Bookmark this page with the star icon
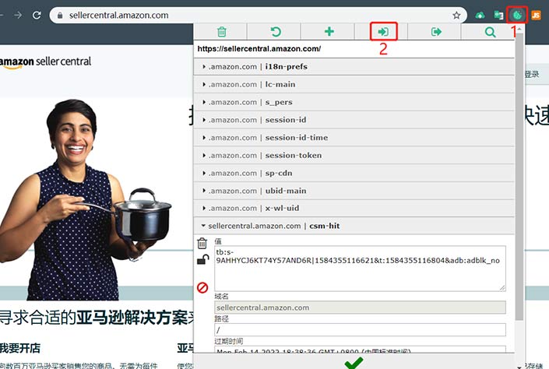The width and height of the screenshot is (549, 369). 456,15
